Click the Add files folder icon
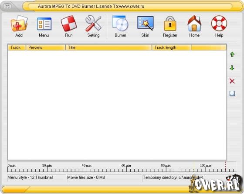 [19, 24]
